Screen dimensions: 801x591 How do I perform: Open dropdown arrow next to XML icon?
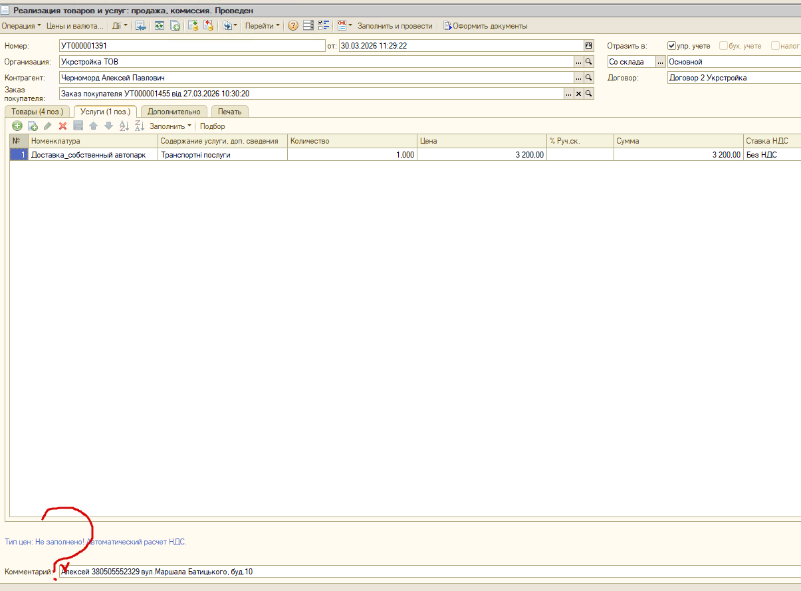click(x=350, y=26)
